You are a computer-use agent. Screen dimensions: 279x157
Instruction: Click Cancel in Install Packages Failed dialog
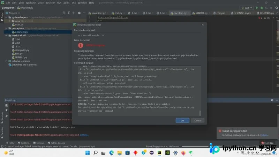198,120
